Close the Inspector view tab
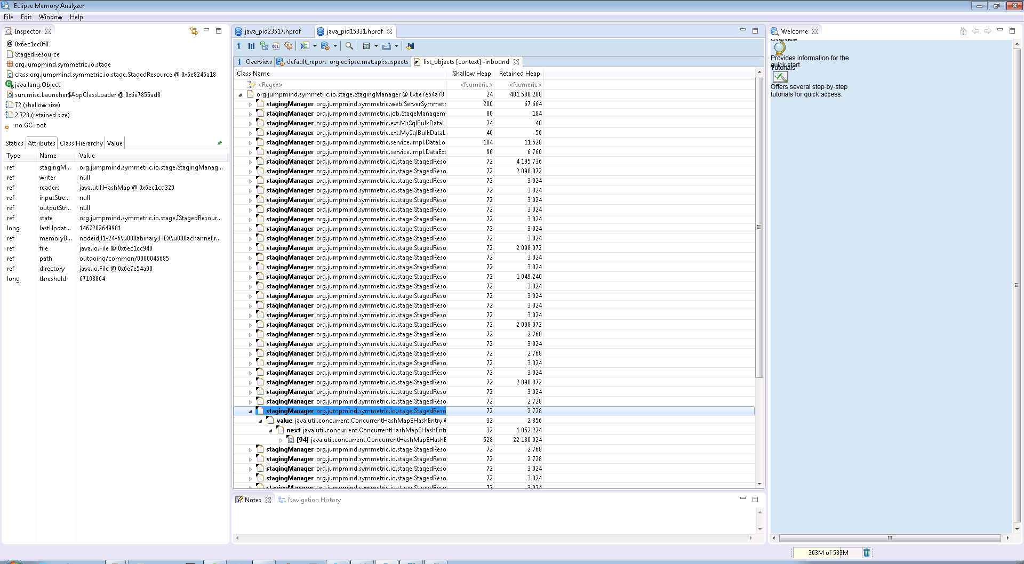Screen dimensions: 1024x564 [x=48, y=31]
